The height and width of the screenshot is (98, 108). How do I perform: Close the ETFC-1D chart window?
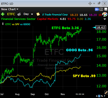click(105, 3)
